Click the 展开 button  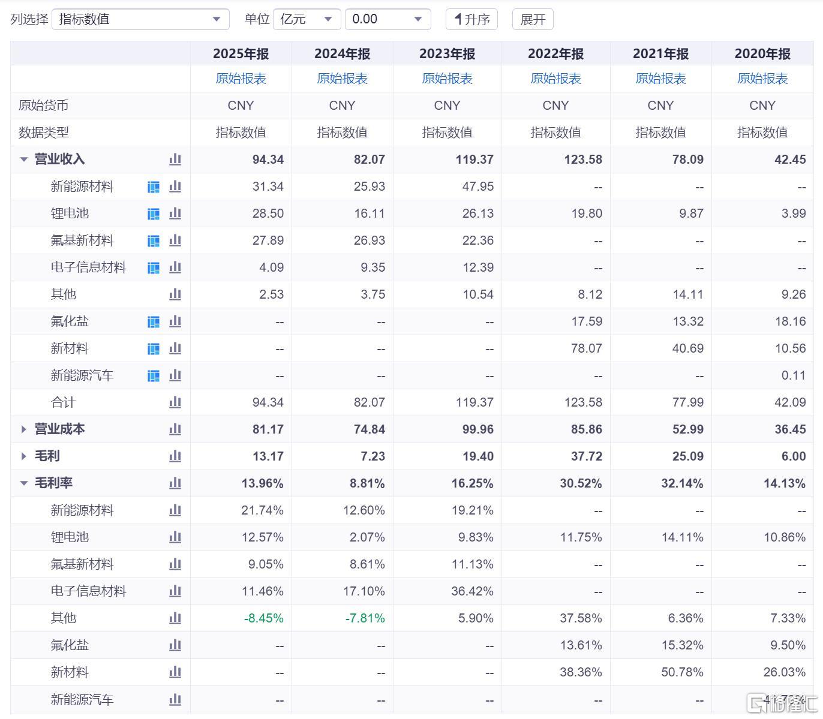click(x=533, y=19)
